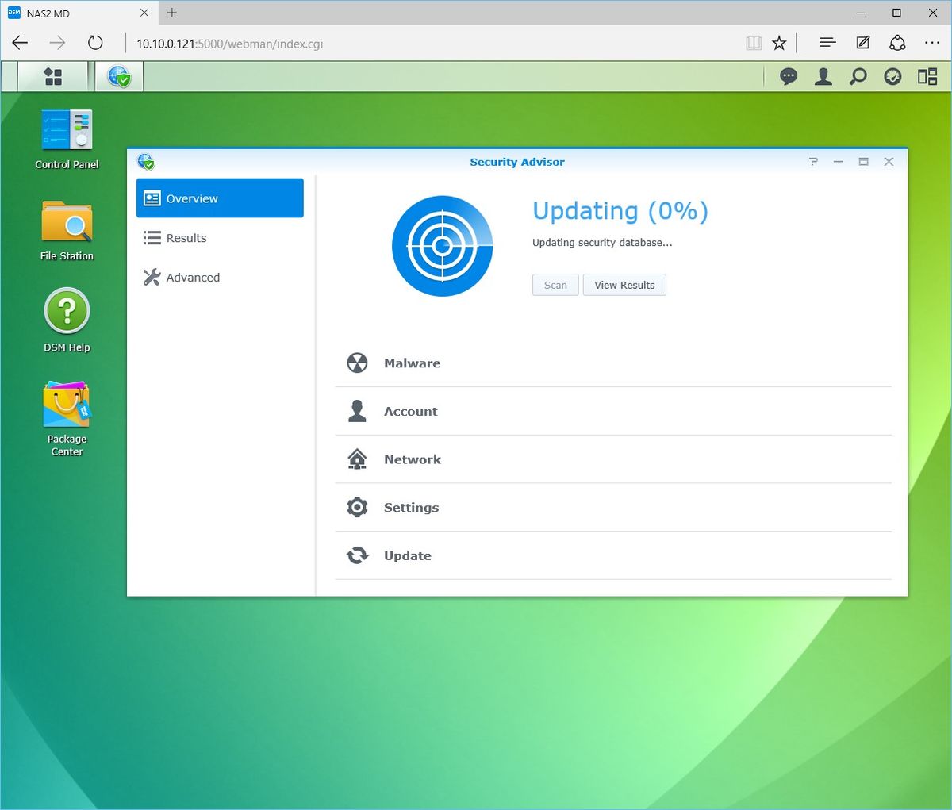Select the Overview tab in sidebar

click(220, 198)
